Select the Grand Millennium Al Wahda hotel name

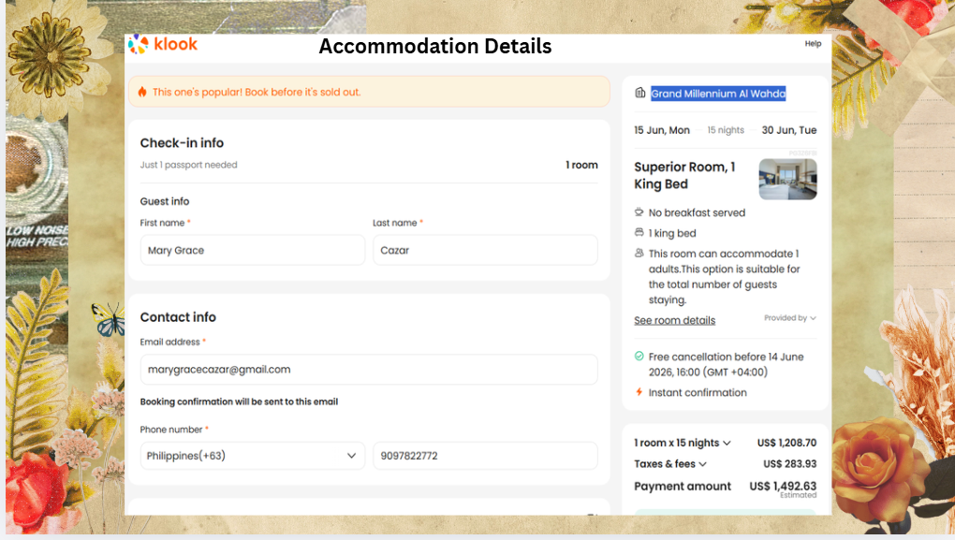718,94
